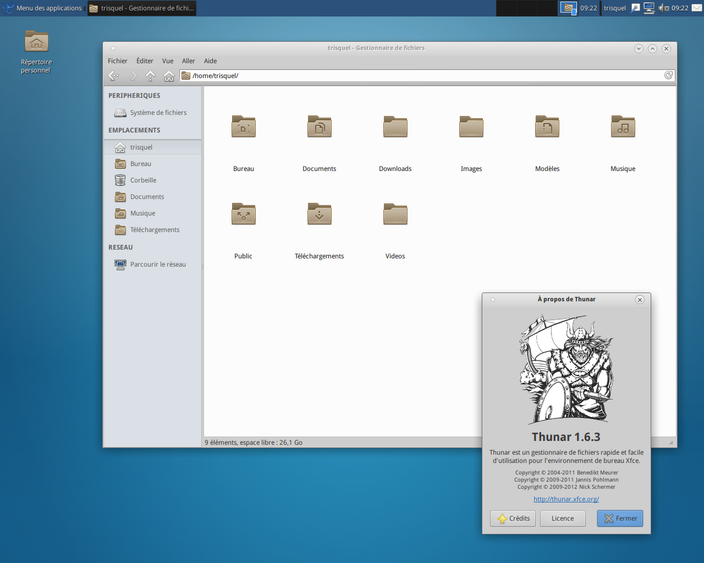Click the file manager window menu dot button

113,48
